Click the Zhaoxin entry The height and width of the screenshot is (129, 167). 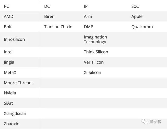coord(12,124)
